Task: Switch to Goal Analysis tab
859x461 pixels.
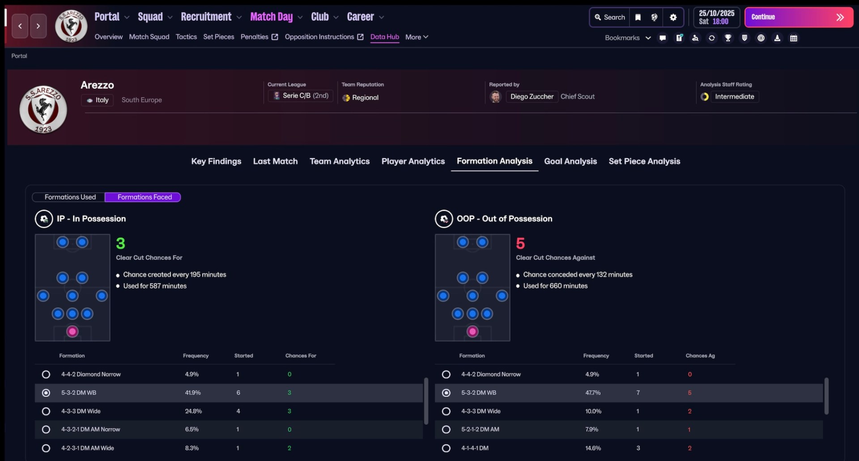Action: (x=570, y=161)
